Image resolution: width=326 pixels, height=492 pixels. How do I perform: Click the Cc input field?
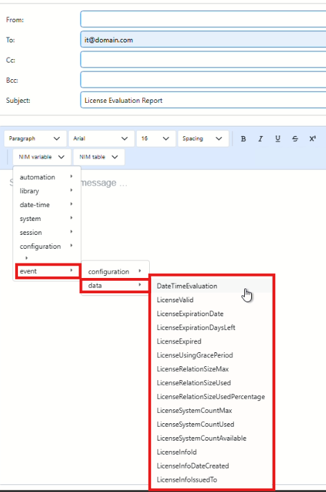tap(203, 60)
